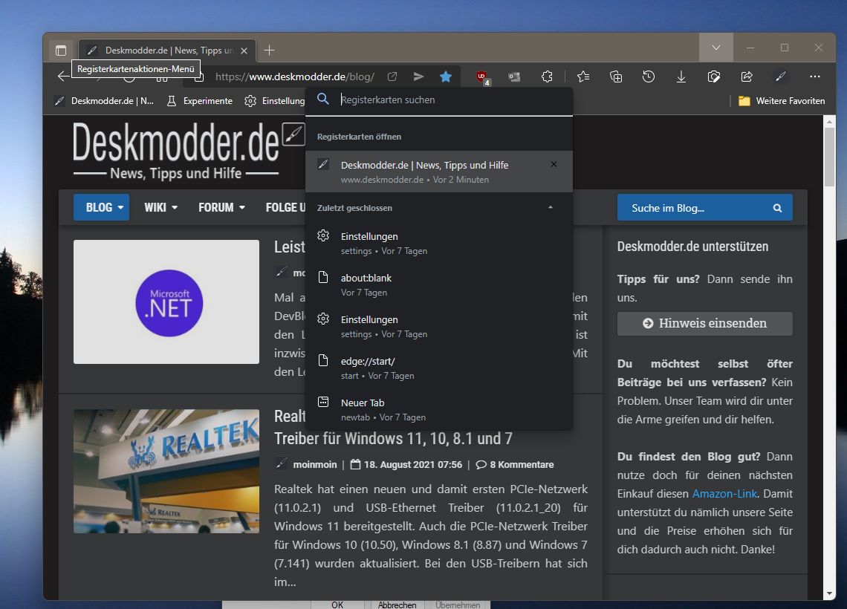Open a new tab with the plus button
The width and height of the screenshot is (847, 609).
pos(269,51)
